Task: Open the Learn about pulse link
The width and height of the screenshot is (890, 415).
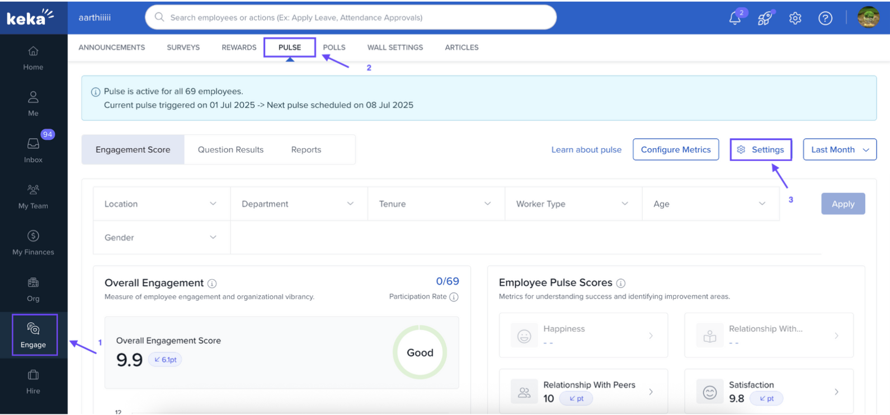Action: pos(586,150)
